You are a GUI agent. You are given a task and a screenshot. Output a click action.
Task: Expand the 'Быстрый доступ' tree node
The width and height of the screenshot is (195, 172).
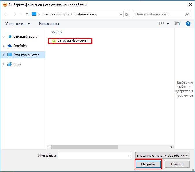(3, 36)
